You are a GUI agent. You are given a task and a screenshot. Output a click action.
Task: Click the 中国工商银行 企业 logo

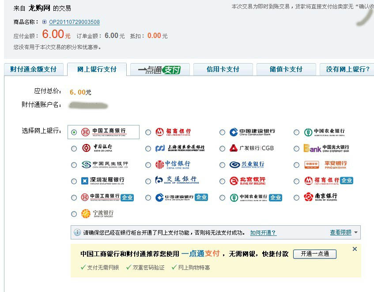click(107, 197)
